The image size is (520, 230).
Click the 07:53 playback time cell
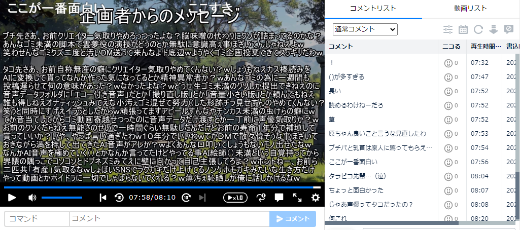(479, 134)
